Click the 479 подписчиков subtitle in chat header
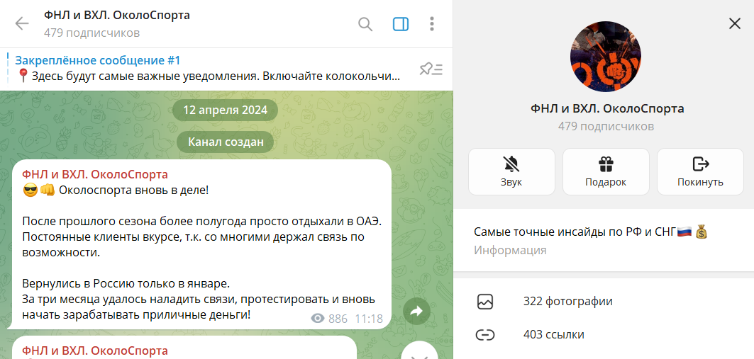The height and width of the screenshot is (359, 754). coord(92,33)
